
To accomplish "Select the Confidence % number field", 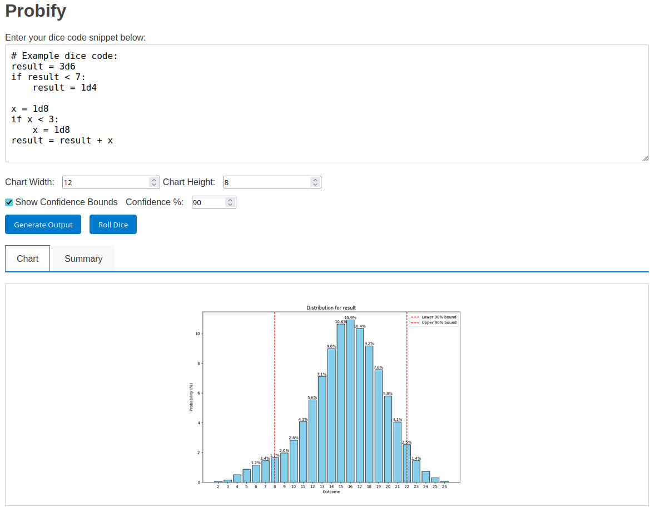I will coord(207,202).
